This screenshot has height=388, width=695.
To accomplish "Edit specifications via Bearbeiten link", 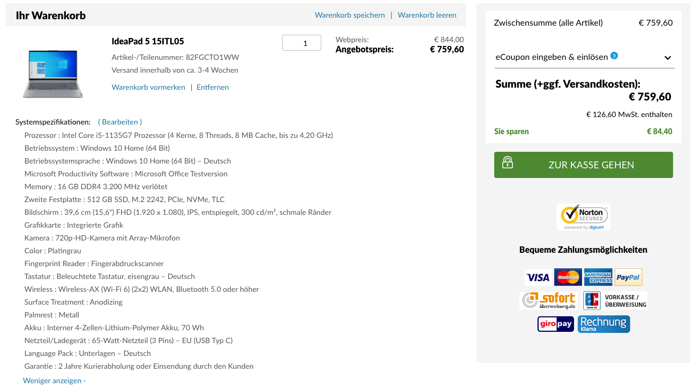I will point(120,122).
